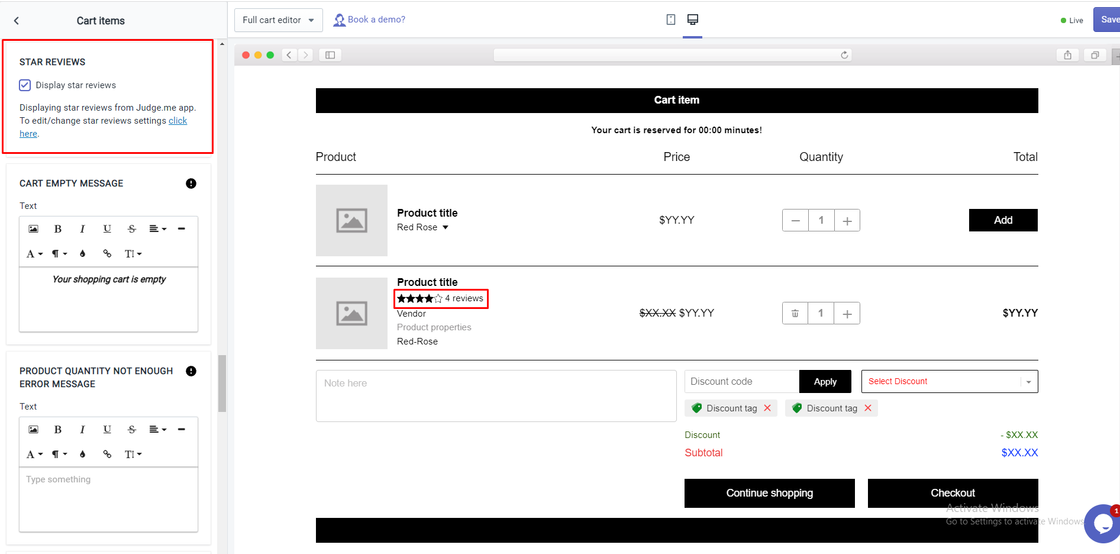Increase quantity of first product

847,220
